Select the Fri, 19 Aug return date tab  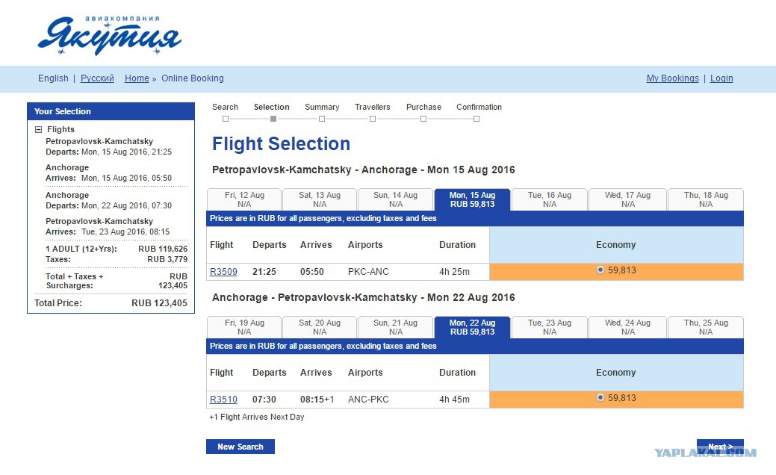(x=244, y=327)
